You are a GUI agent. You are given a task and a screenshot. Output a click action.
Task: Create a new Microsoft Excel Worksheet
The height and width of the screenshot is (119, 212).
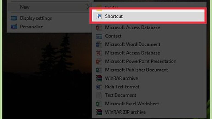(149, 104)
